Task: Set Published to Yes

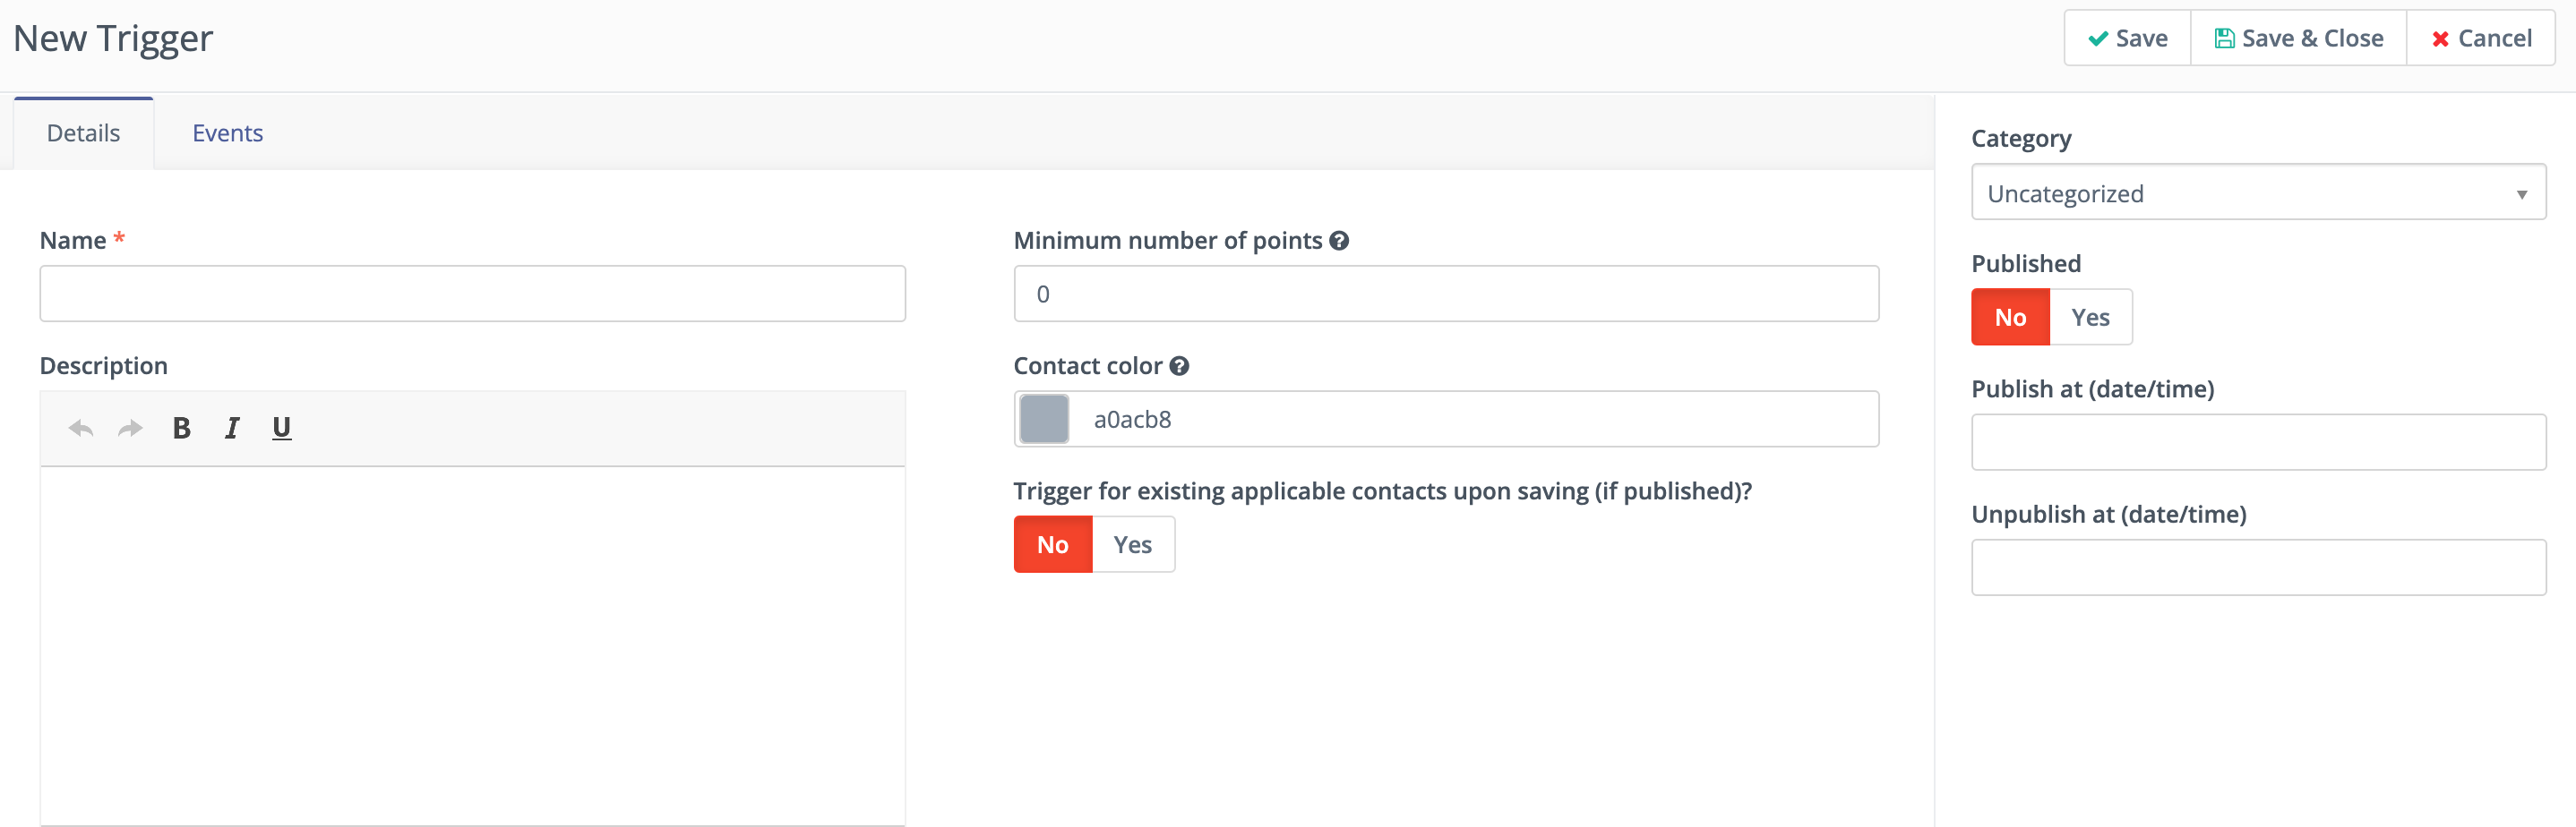Action: click(x=2090, y=318)
